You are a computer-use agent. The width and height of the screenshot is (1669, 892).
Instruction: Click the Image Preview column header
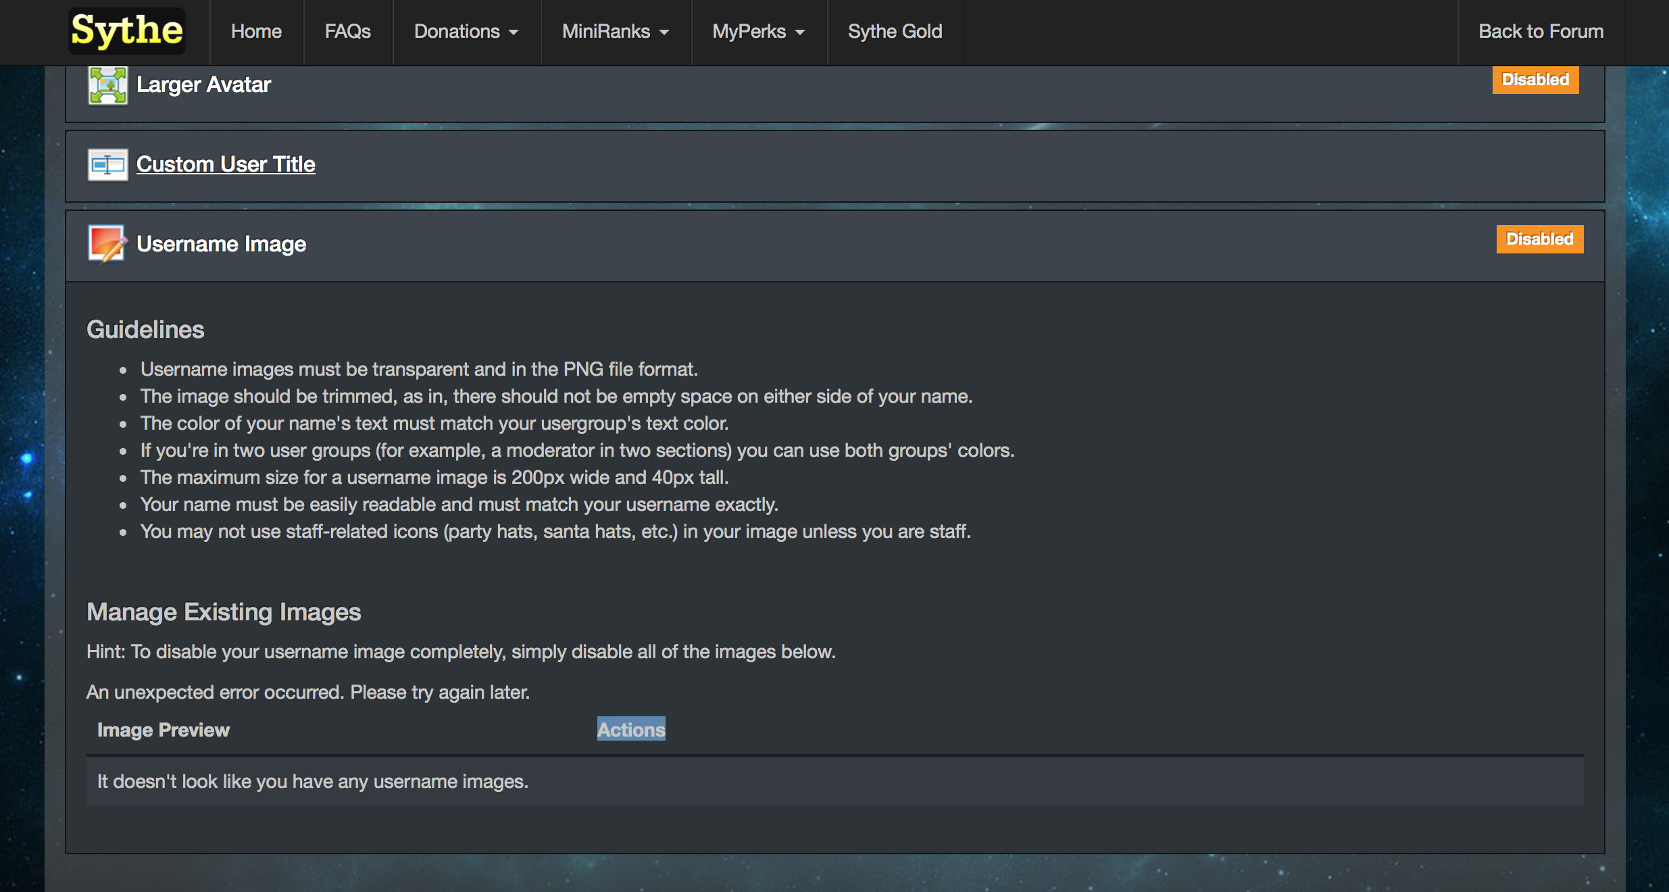click(x=164, y=730)
